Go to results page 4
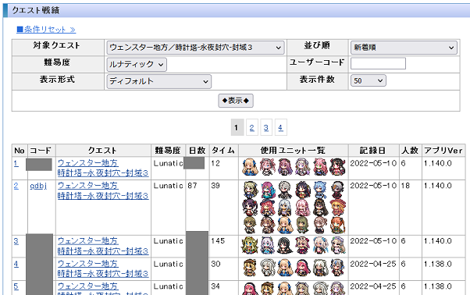 tap(280, 128)
